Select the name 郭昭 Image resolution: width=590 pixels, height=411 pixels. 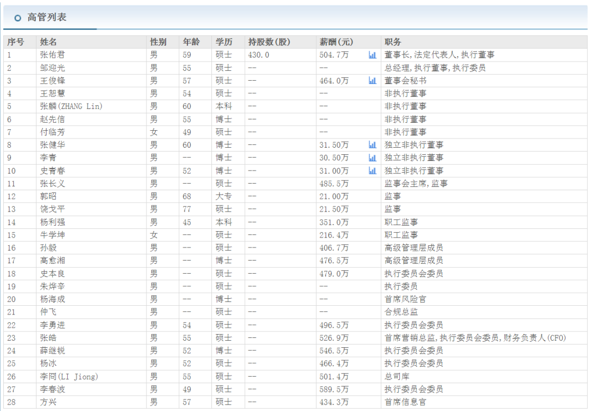pyautogui.click(x=48, y=196)
